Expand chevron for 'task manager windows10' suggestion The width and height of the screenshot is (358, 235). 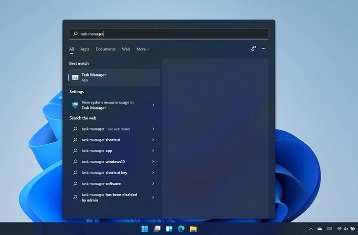153,162
